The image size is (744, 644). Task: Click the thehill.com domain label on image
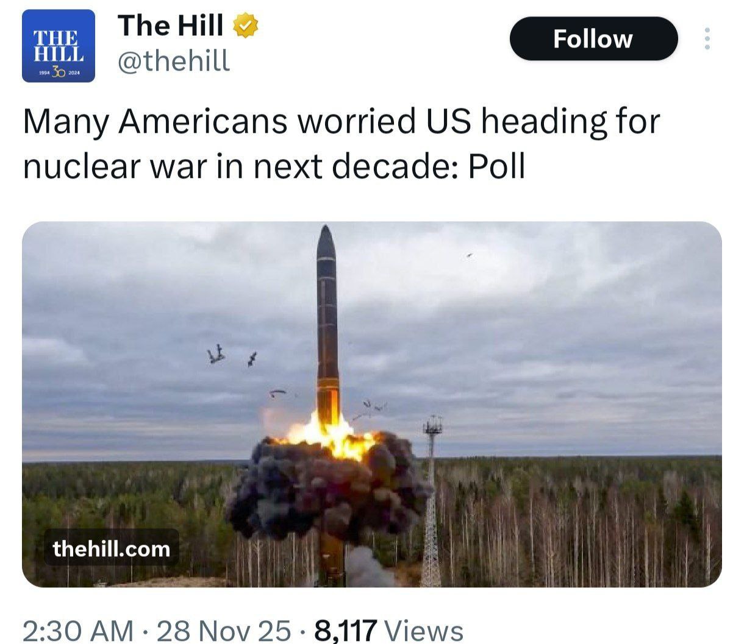(112, 549)
